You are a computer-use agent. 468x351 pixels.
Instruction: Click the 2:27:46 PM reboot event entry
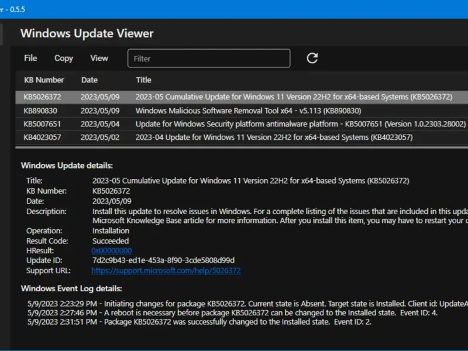pos(232,313)
